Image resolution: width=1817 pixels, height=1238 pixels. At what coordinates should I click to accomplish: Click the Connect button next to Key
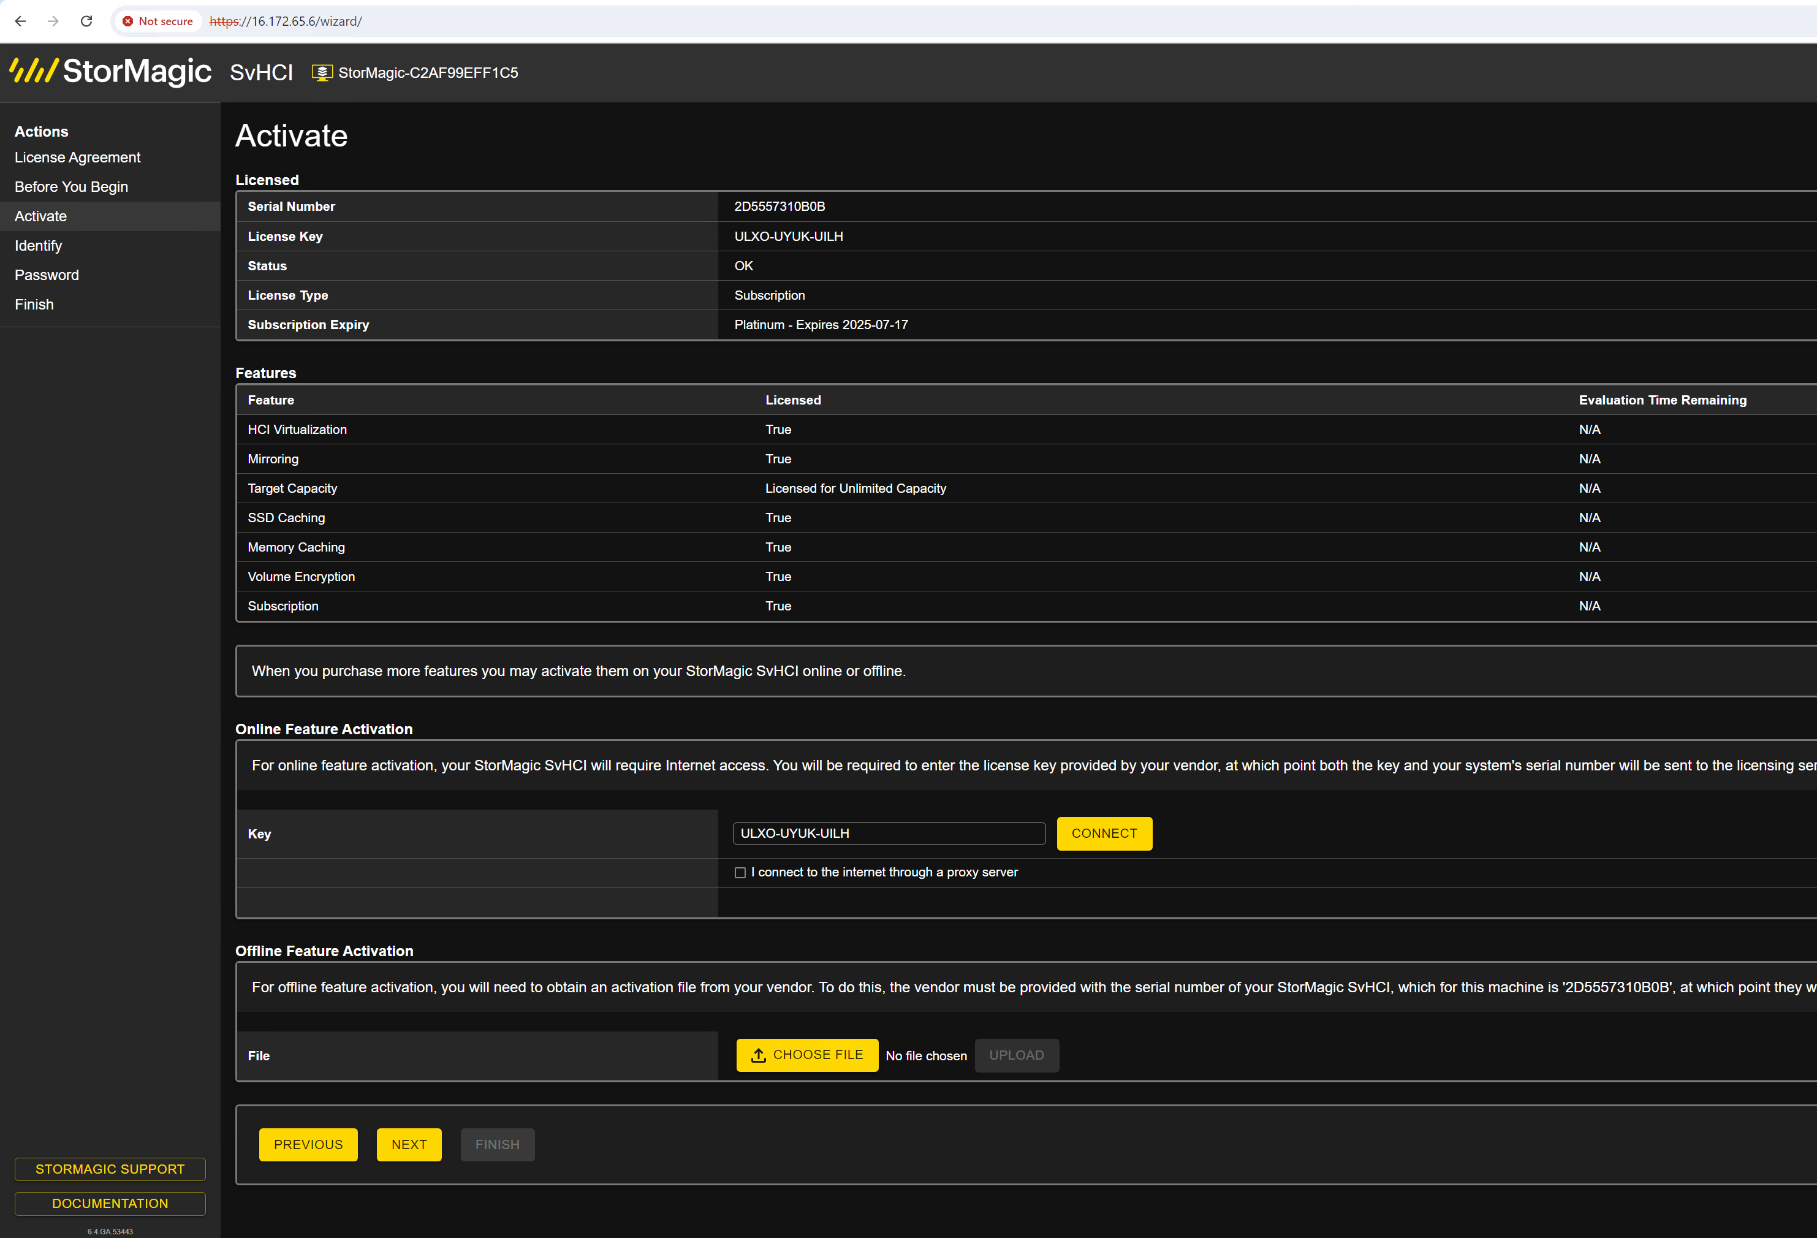[x=1104, y=834]
